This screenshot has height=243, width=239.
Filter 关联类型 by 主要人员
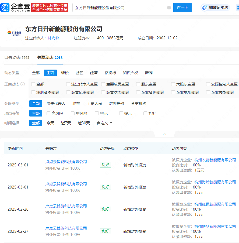(x=94, y=104)
